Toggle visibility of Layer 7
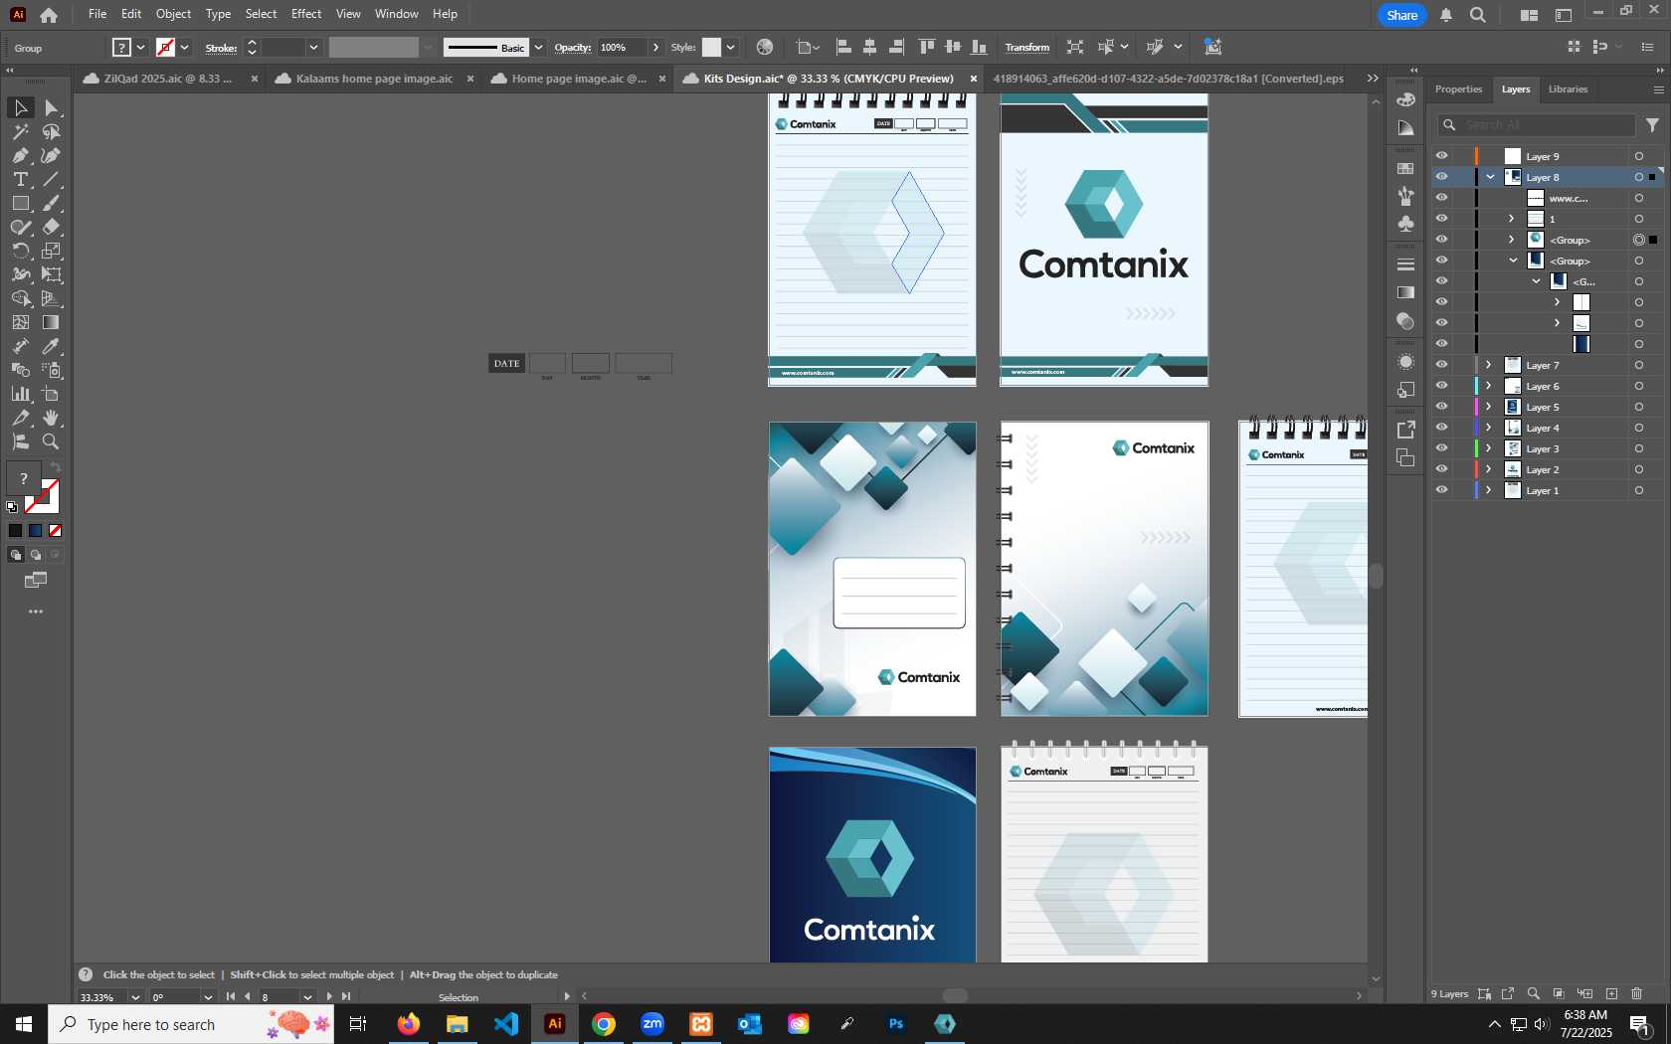This screenshot has width=1671, height=1044. (x=1441, y=365)
